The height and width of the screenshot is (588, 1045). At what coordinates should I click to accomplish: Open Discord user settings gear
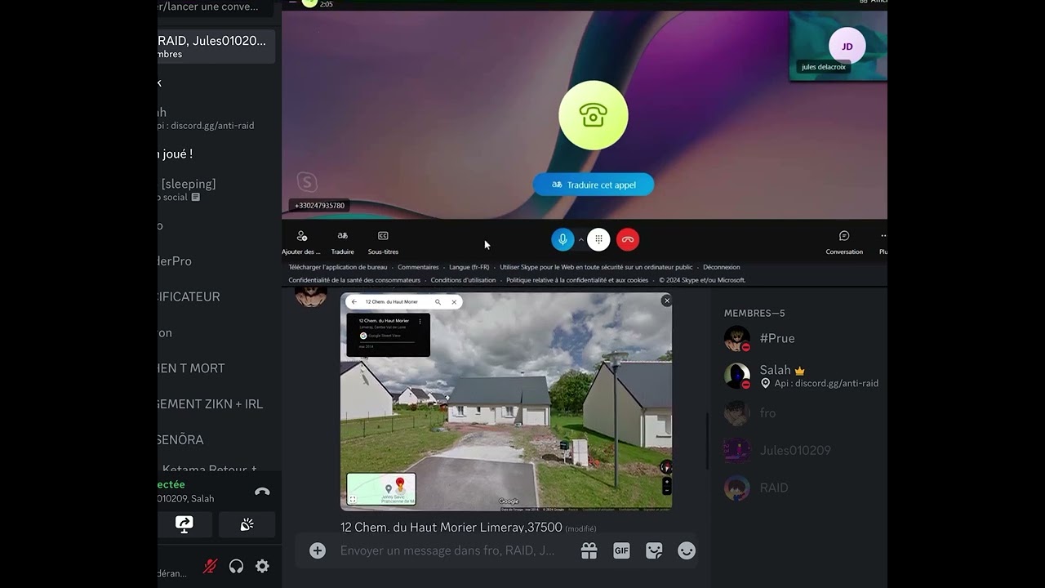(262, 566)
